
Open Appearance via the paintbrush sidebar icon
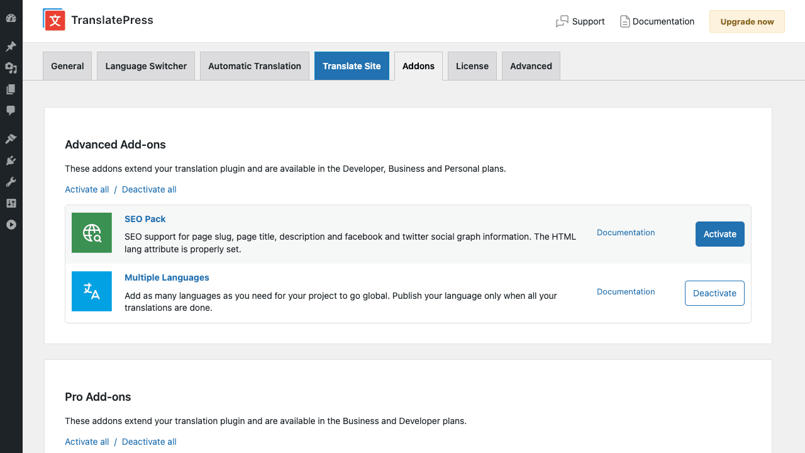tap(11, 139)
